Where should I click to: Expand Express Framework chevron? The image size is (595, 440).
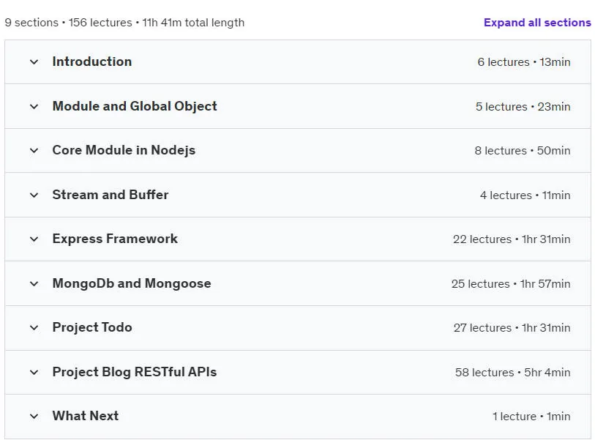[34, 239]
